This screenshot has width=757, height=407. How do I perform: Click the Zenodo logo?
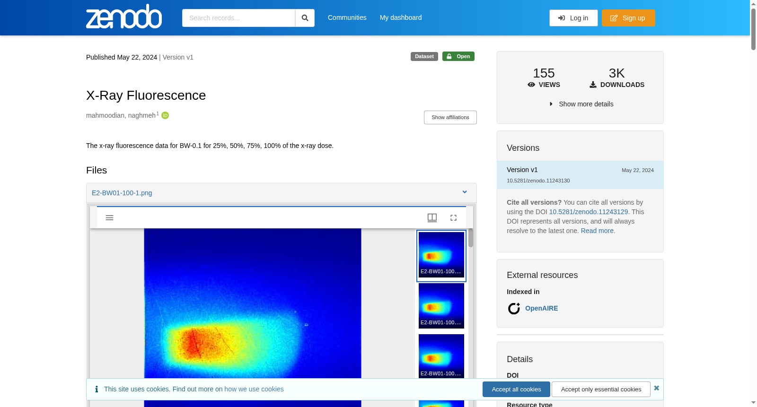click(x=124, y=17)
